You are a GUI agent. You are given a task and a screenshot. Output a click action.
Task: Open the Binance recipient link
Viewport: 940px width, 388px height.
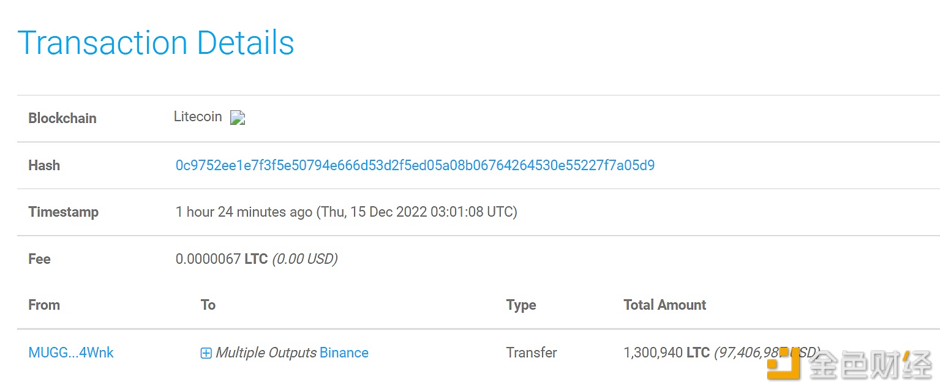(344, 353)
